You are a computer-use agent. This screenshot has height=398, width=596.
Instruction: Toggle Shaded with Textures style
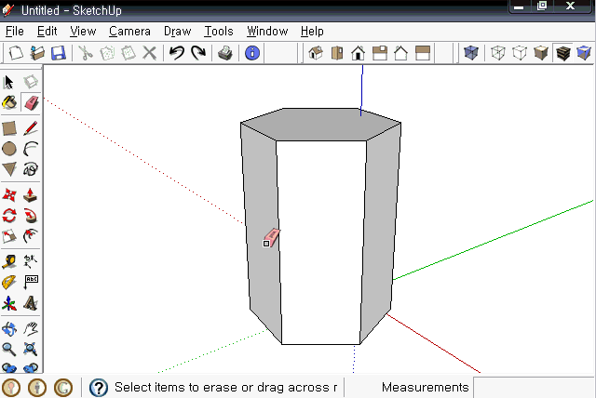[562, 53]
